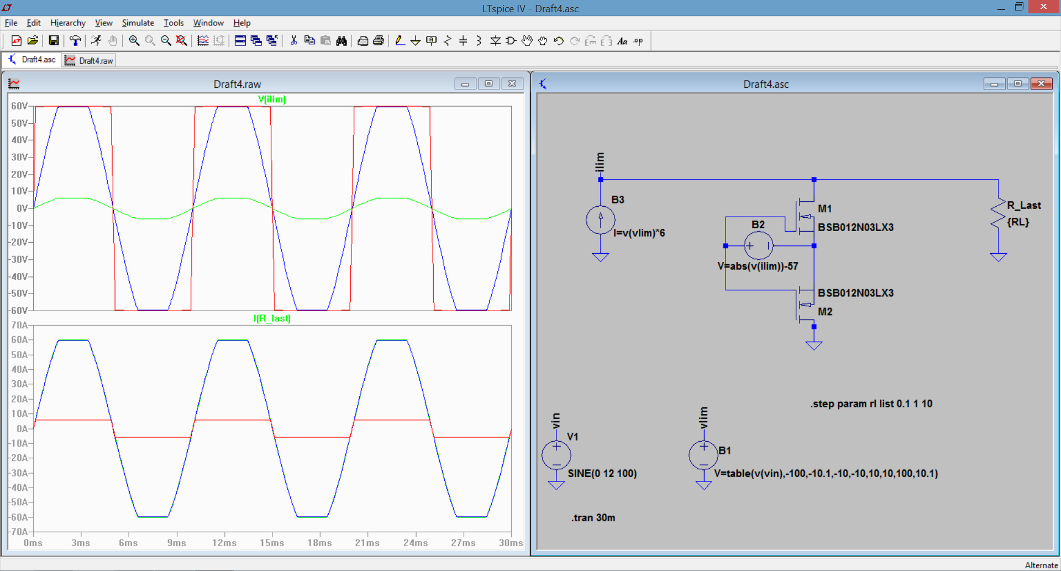Open print setup icon

tap(363, 40)
